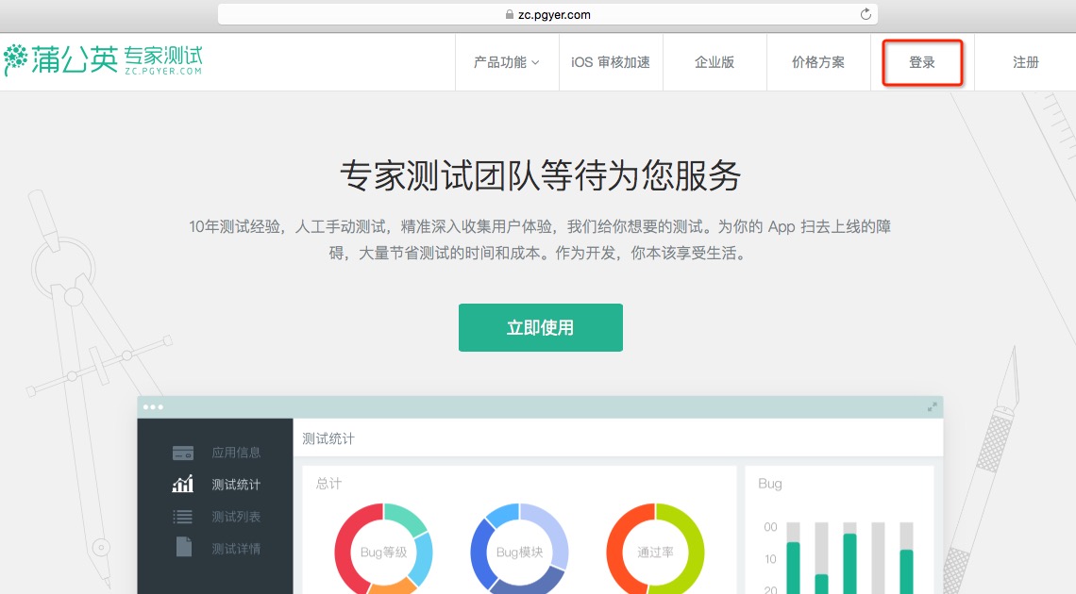Click the 登录 login link
Screen dimensions: 1076x594
pos(922,62)
